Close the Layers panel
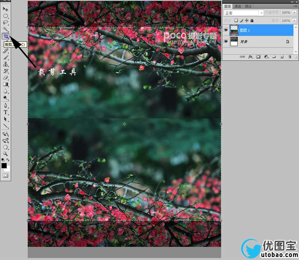 coord(296,2)
